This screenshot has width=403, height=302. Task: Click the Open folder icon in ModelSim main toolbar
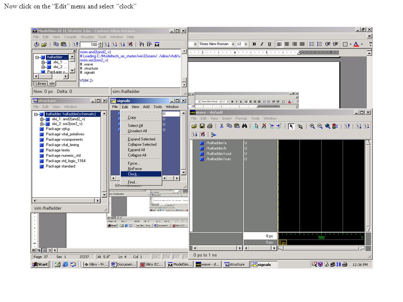44,44
